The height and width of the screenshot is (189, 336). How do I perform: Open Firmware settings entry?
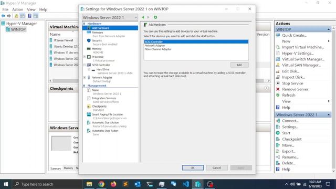point(97,33)
